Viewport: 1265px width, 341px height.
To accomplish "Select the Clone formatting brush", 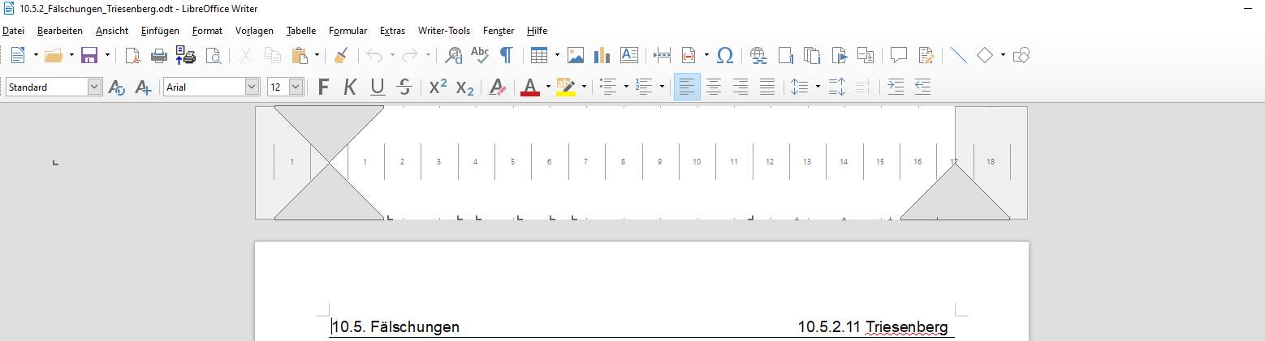I will click(x=342, y=55).
